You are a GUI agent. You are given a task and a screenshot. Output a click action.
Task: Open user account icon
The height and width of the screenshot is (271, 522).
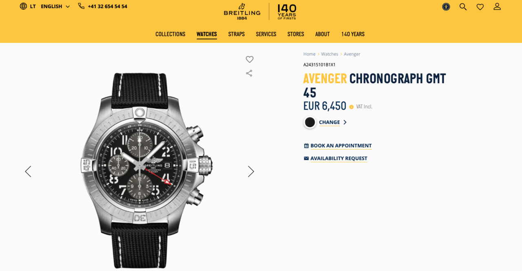497,7
